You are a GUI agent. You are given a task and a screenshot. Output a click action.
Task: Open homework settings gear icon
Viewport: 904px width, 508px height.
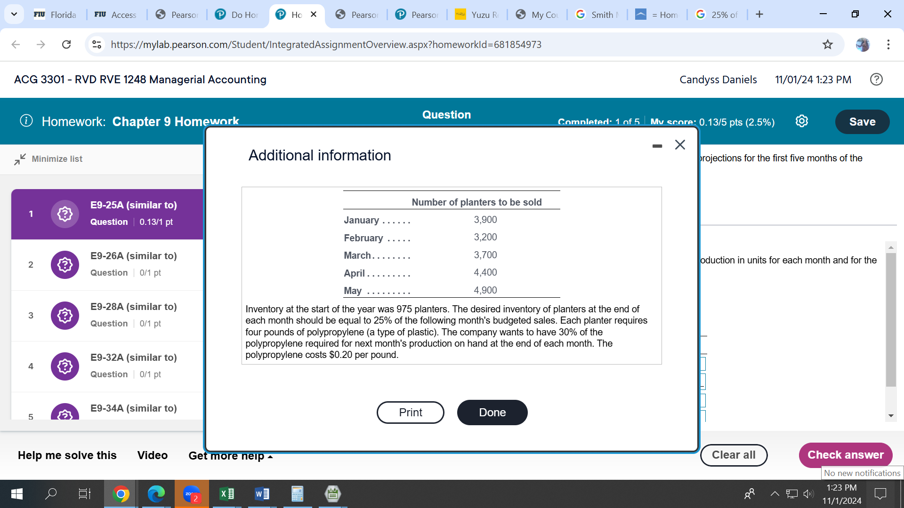click(801, 121)
